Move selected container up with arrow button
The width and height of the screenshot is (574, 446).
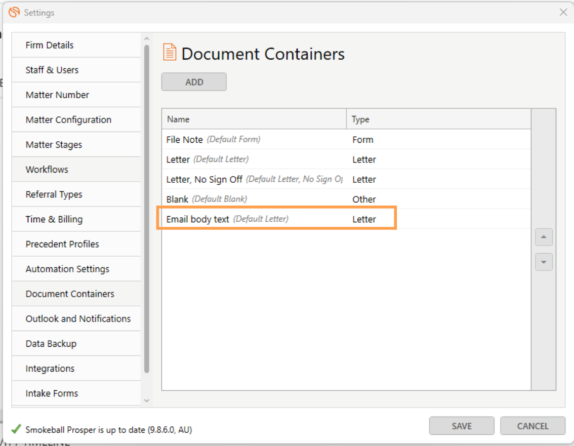coord(544,237)
